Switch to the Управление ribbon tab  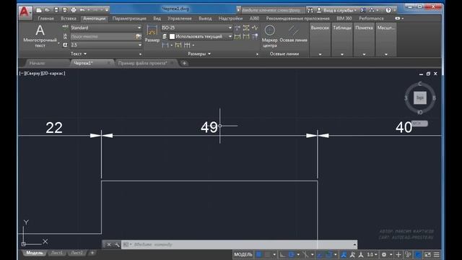[x=180, y=18]
